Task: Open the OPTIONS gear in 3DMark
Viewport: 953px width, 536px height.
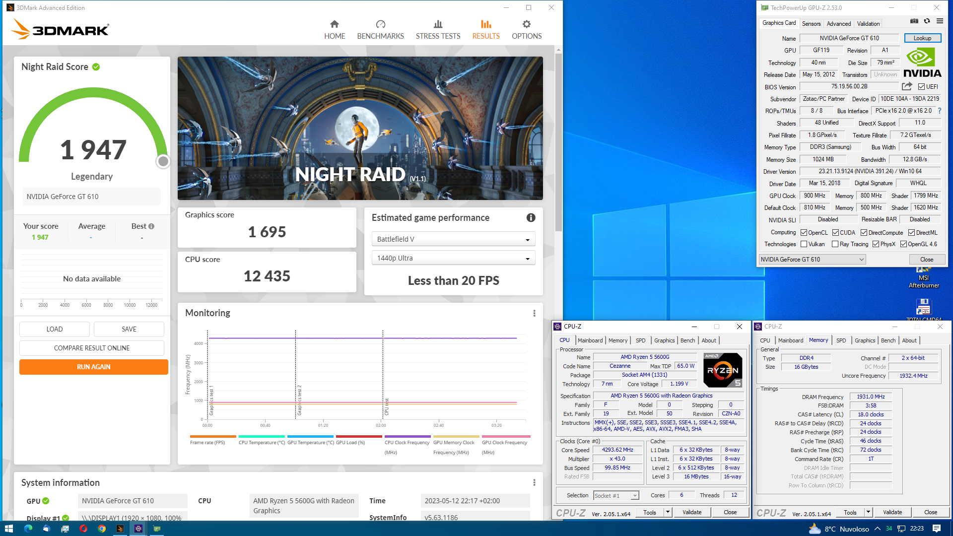Action: coord(527,30)
